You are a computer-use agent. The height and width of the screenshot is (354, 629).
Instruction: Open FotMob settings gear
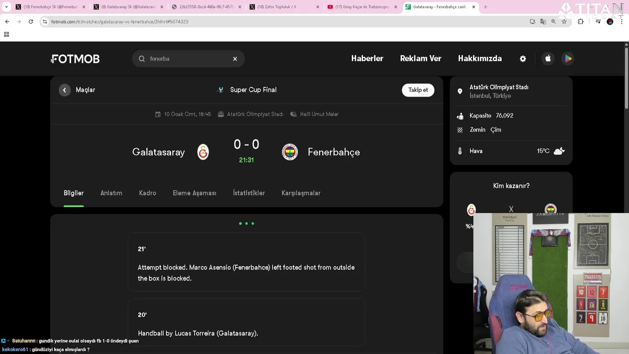pyautogui.click(x=523, y=59)
